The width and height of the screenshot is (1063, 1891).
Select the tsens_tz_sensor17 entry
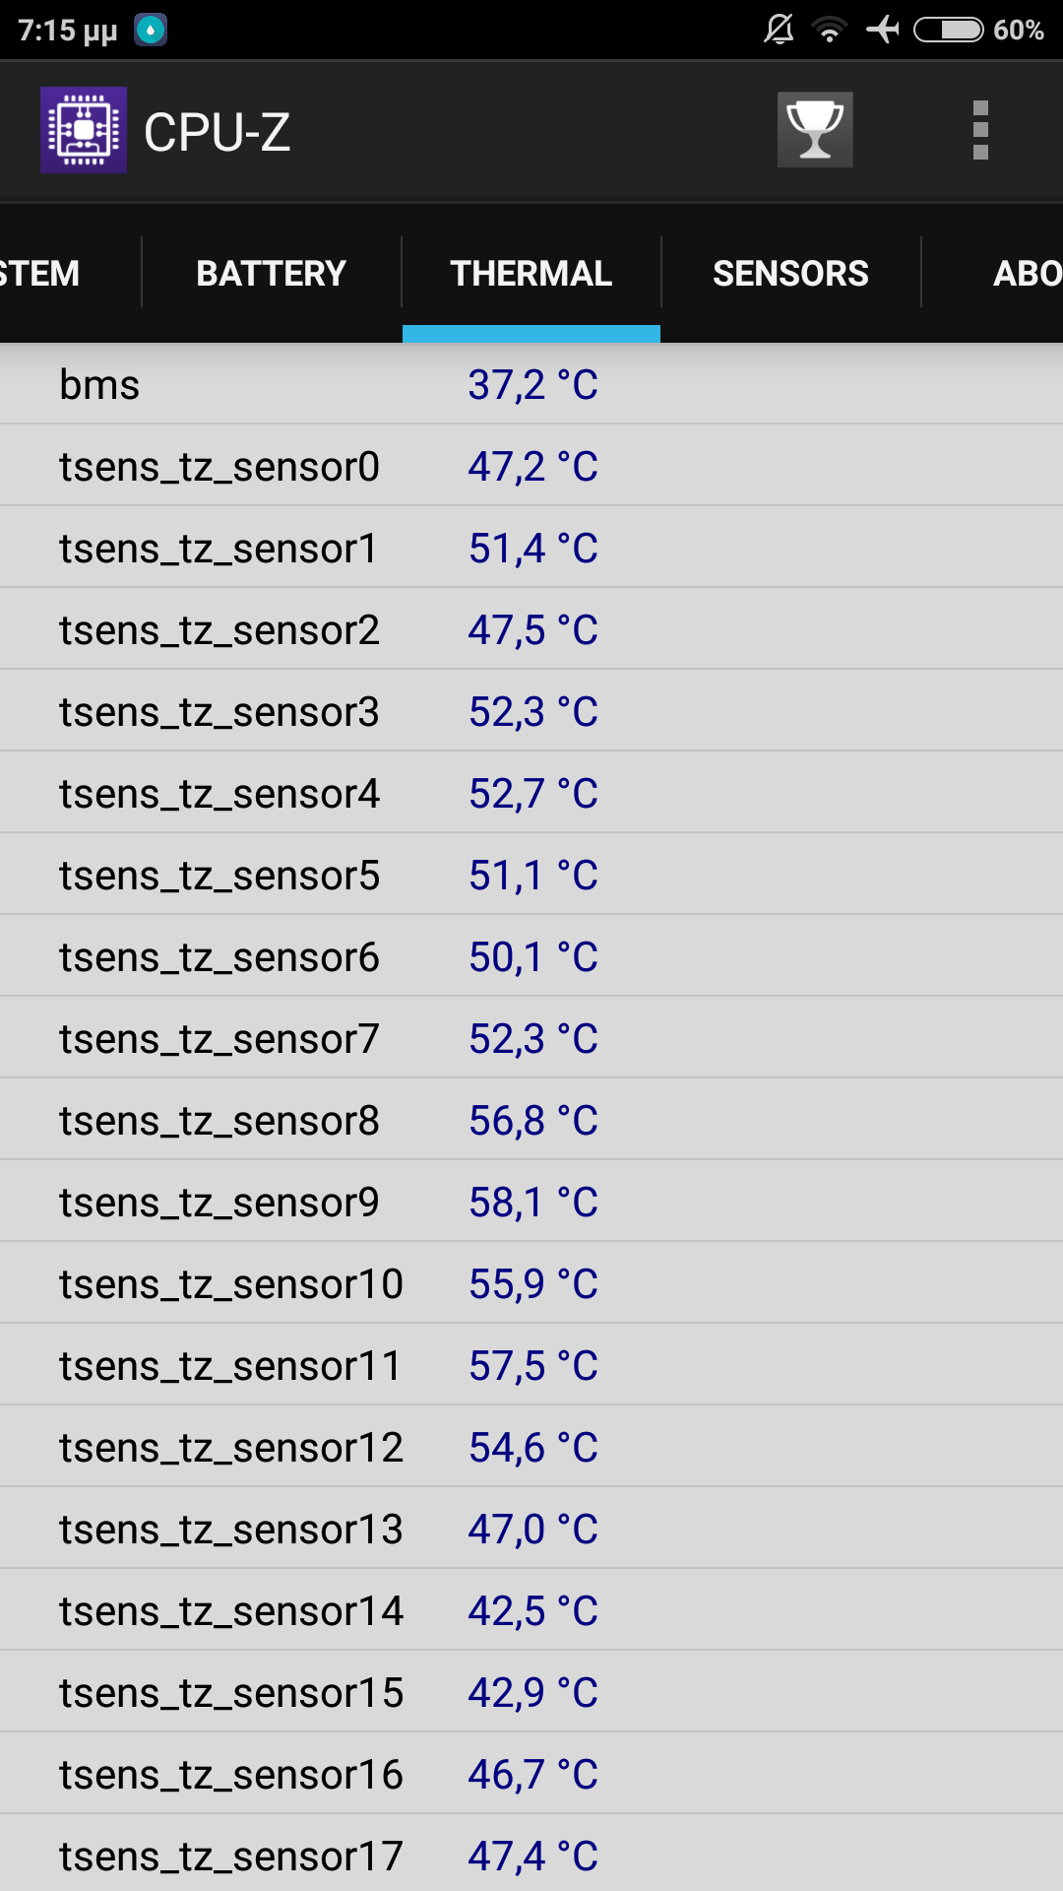pos(531,1857)
